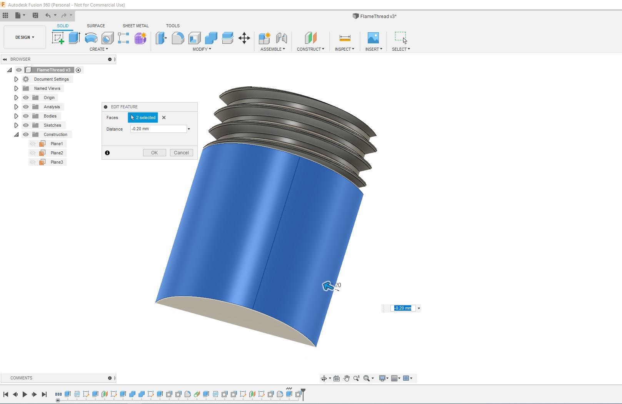Image resolution: width=622 pixels, height=404 pixels.
Task: Click the Extrude tool icon
Action: click(x=74, y=38)
